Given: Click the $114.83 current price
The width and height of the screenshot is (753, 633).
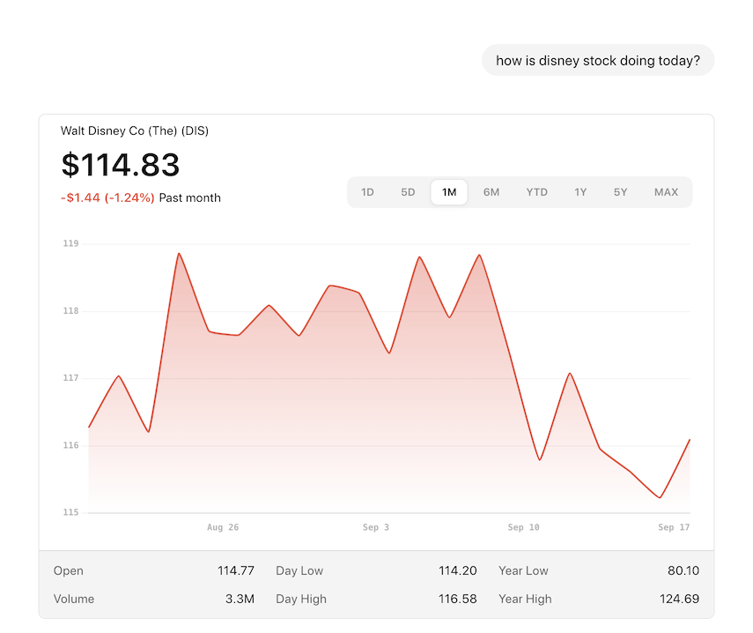Looking at the screenshot, I should coord(121,165).
